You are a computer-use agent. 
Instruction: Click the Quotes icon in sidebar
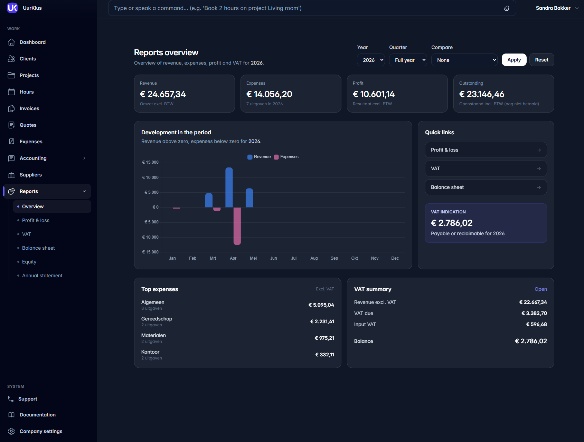coord(11,125)
